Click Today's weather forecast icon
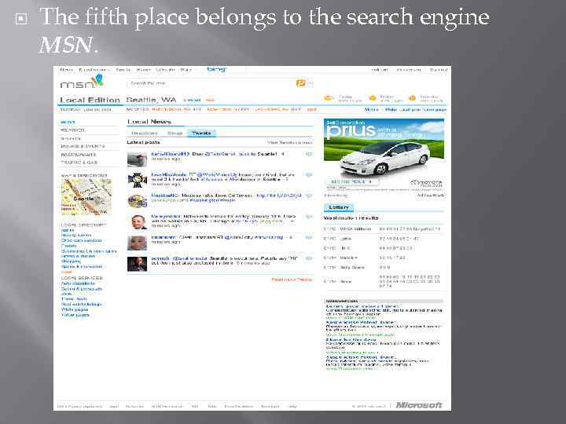Image resolution: width=566 pixels, height=424 pixels. (328, 98)
